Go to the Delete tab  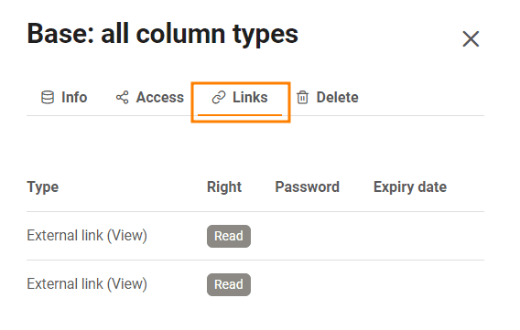[x=328, y=97]
